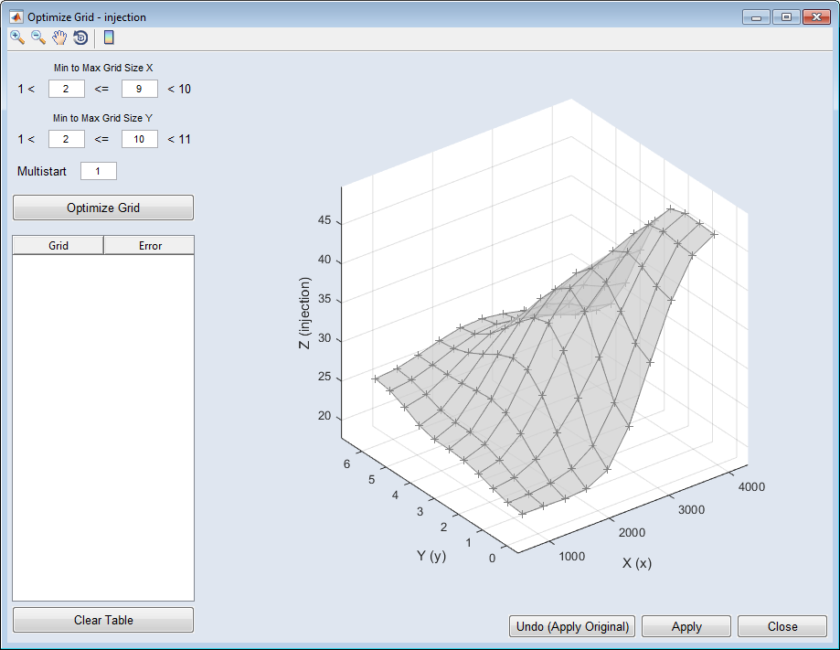
Task: Click the minimum Grid Size X field
Action: click(67, 89)
